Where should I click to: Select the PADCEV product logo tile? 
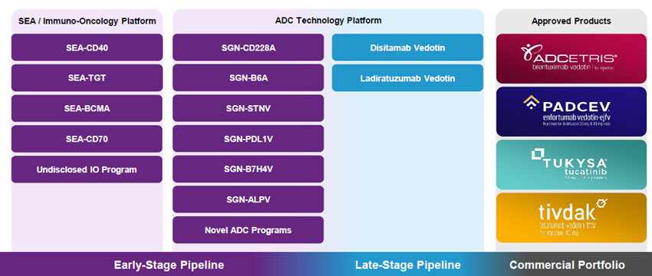[571, 111]
